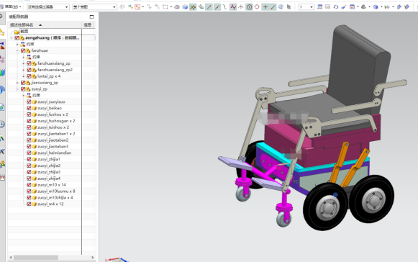
Task: Uncheck the zongzhuang root assembly checkbox
Action: (x=17, y=38)
